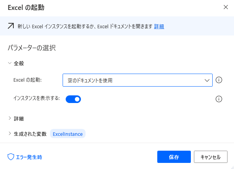Image resolution: width=234 pixels, height=169 pixels.
Task: Save settings with the 保存 button
Action: click(x=174, y=157)
